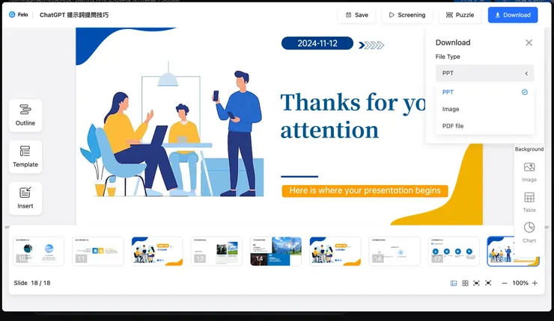This screenshot has height=321, width=554.
Task: Open Background settings
Action: click(529, 149)
